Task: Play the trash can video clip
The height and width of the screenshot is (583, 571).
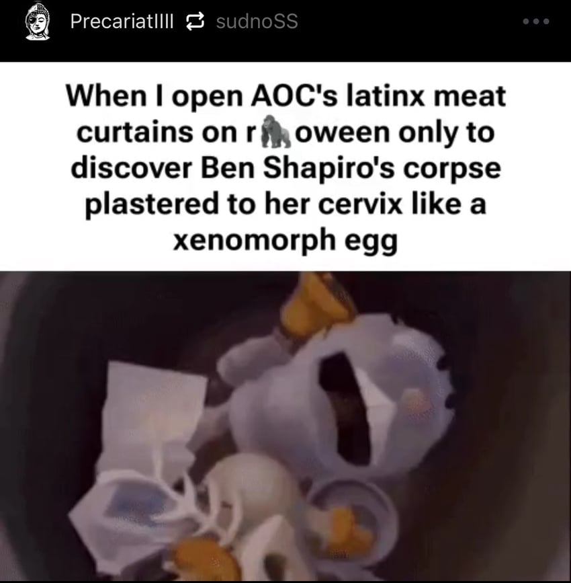Action: pos(285,427)
